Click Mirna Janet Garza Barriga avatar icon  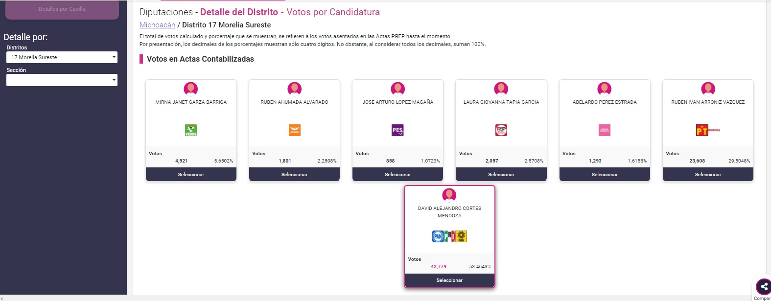pos(191,89)
